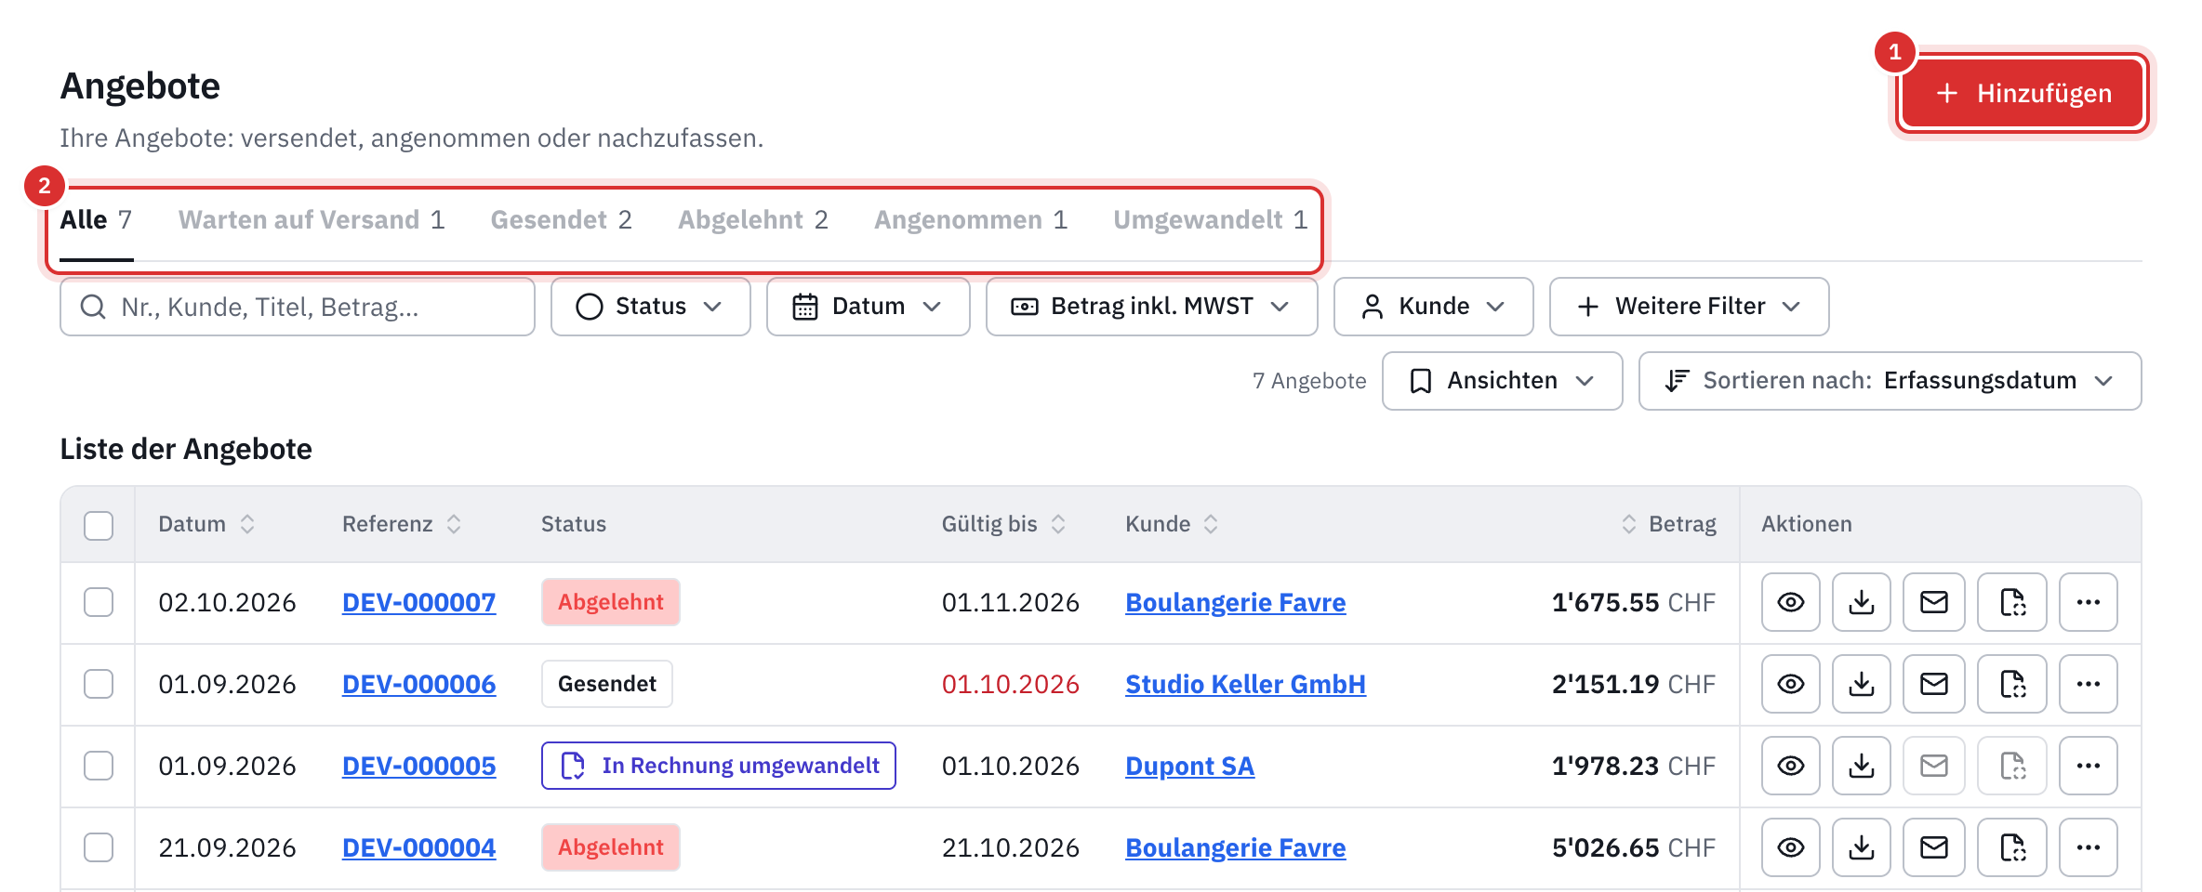Select checkbox for row DEV-000004
Viewport: 2202px width, 892px height.
(x=99, y=847)
